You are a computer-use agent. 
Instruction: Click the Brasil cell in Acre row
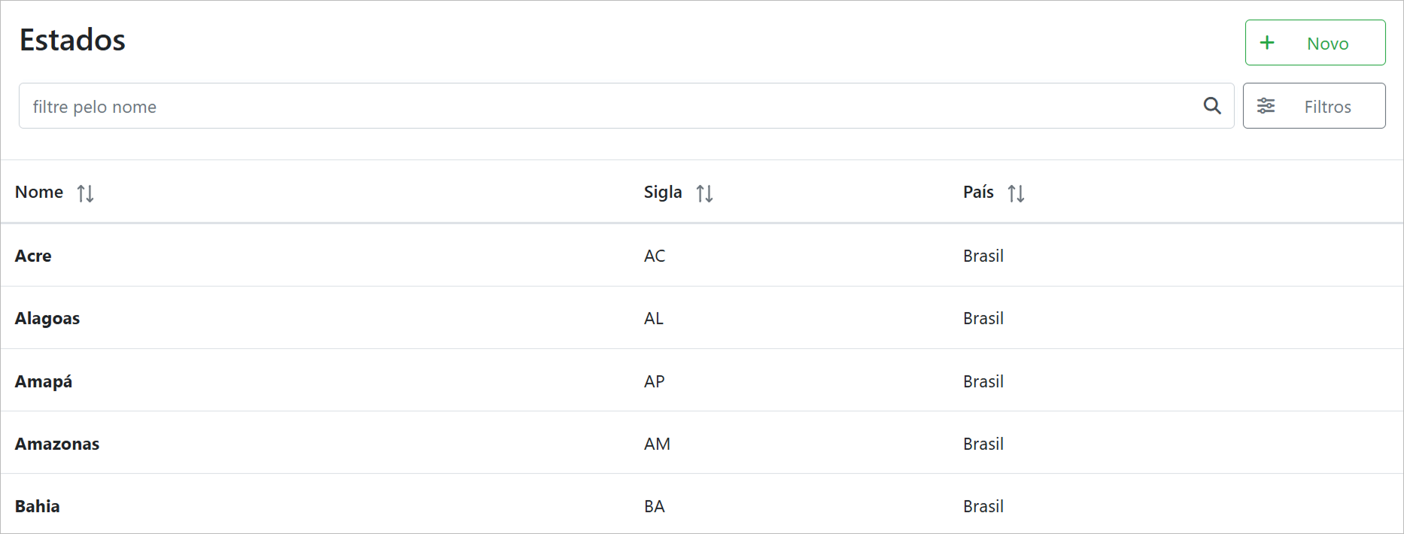(983, 256)
